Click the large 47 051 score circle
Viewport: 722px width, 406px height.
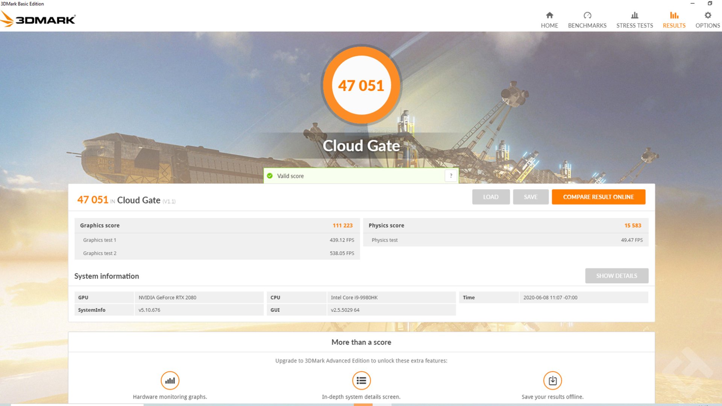[x=361, y=85]
